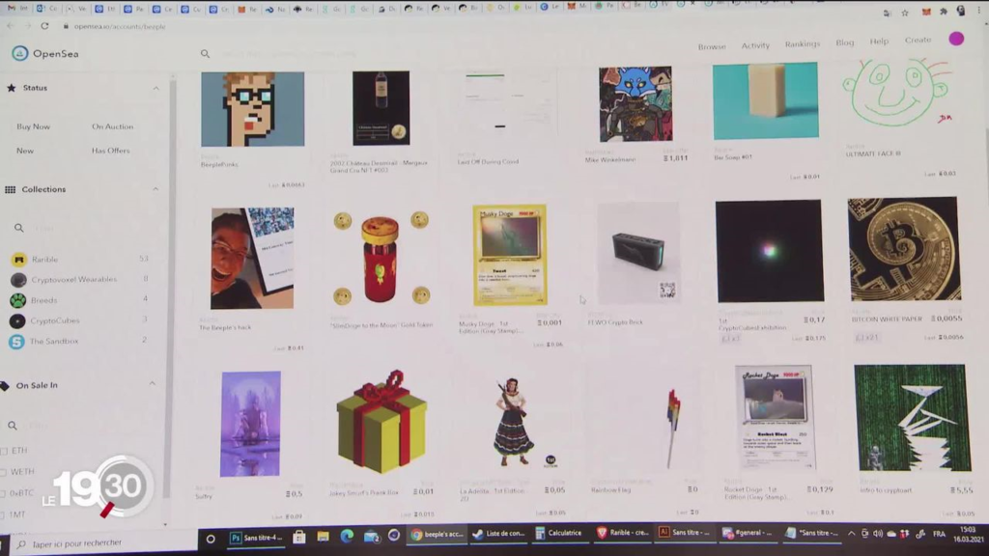Collapse the Collections filter section

pos(155,189)
